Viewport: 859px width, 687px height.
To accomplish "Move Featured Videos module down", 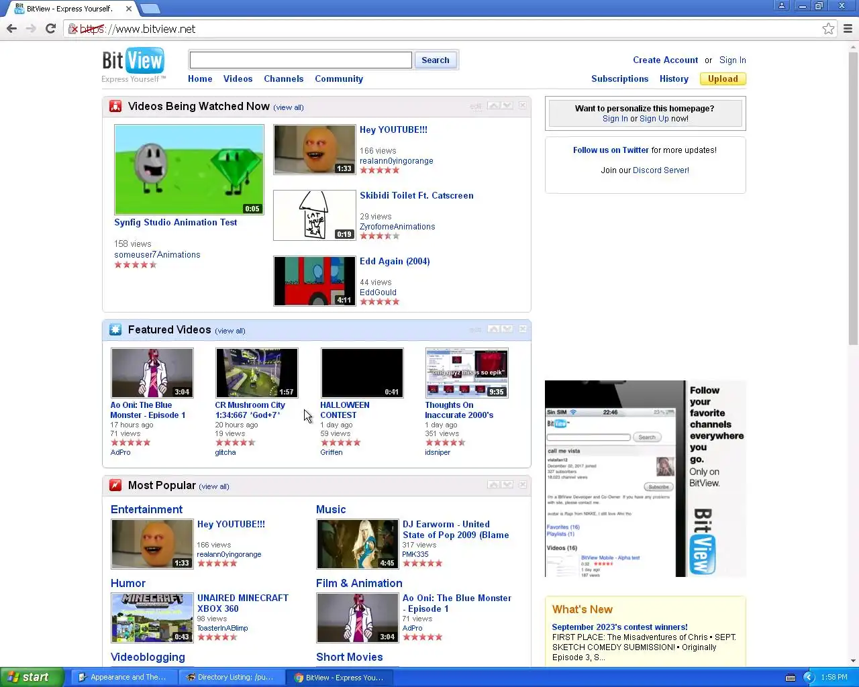I will [x=507, y=329].
